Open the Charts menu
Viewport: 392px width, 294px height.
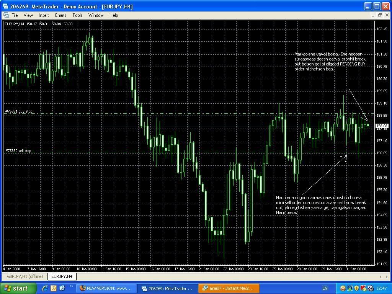60,15
